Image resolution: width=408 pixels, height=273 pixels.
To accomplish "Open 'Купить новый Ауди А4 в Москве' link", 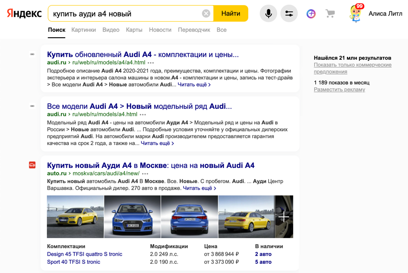I will click(x=151, y=165).
